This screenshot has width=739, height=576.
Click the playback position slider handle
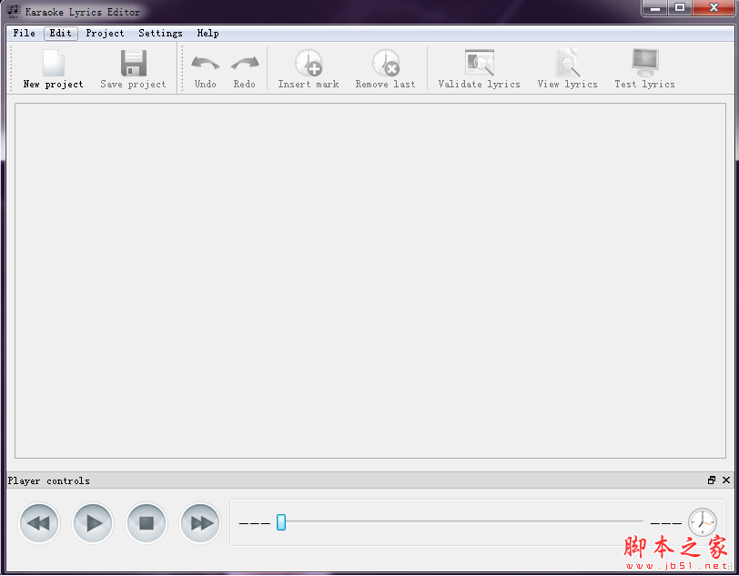point(281,522)
